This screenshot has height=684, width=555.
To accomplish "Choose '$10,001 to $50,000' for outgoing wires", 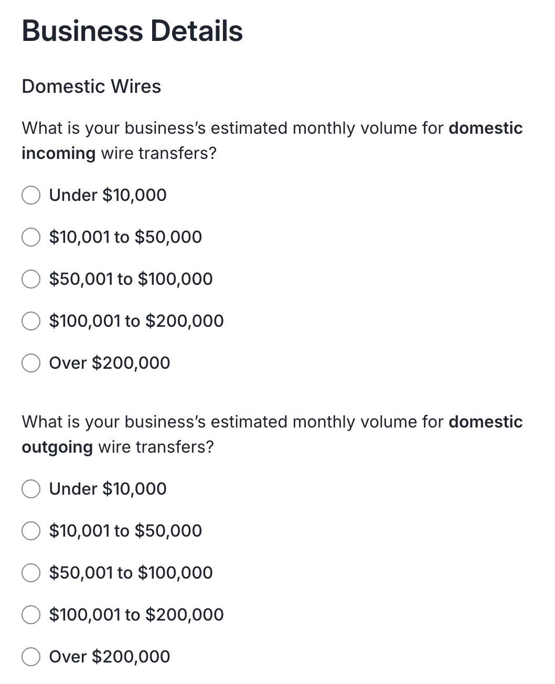I will 31,531.
